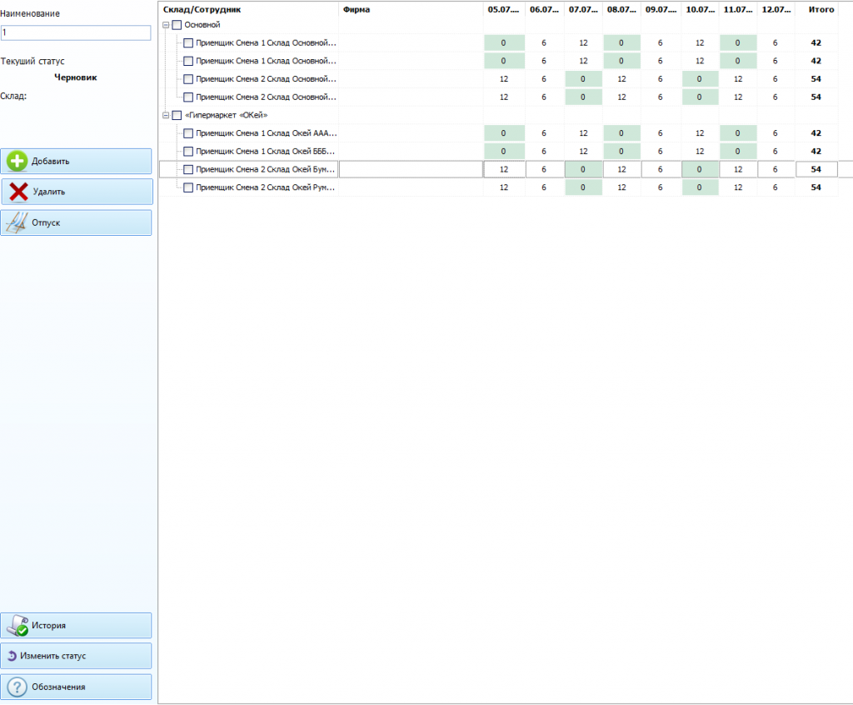Click the 09.07 date column header
This screenshot has height=705, width=853.
click(x=661, y=9)
